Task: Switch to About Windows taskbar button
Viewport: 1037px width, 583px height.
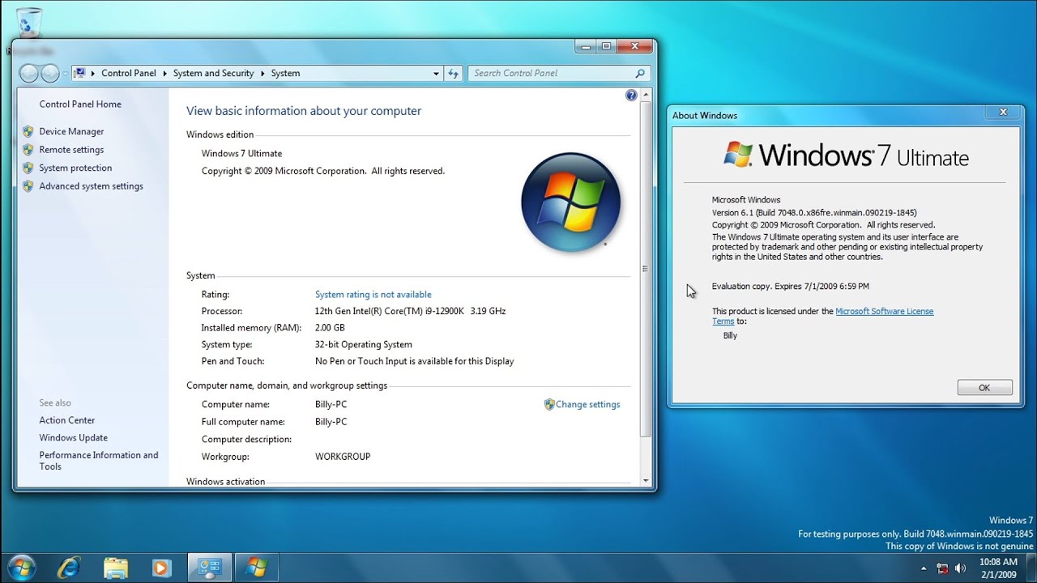Action: click(257, 568)
